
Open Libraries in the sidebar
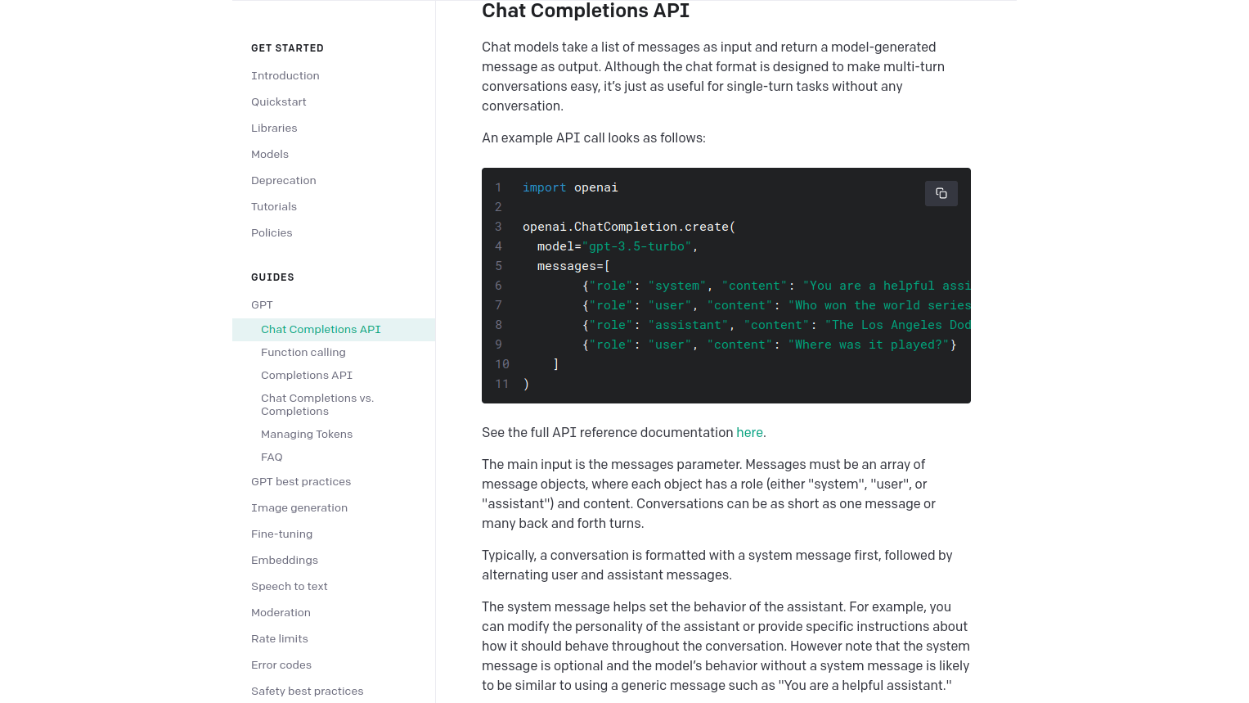pos(274,128)
